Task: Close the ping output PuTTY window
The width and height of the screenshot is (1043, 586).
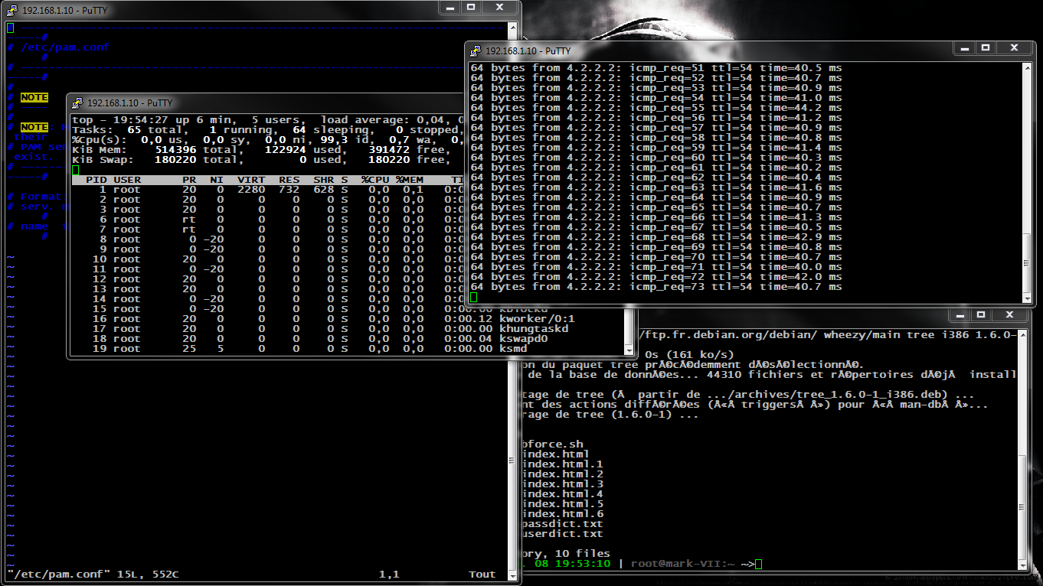Action: [1015, 47]
